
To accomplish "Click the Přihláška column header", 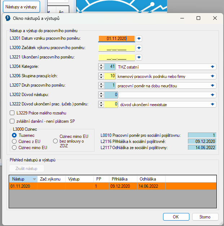I will 123,179.
